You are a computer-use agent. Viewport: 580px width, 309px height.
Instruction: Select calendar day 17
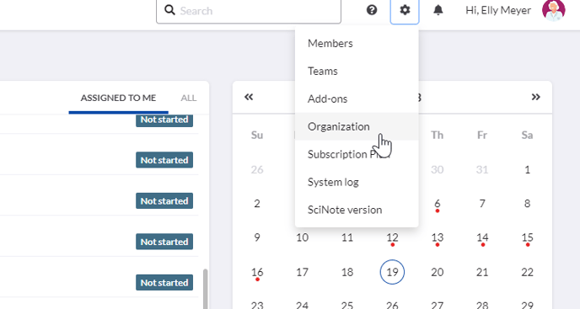click(302, 272)
